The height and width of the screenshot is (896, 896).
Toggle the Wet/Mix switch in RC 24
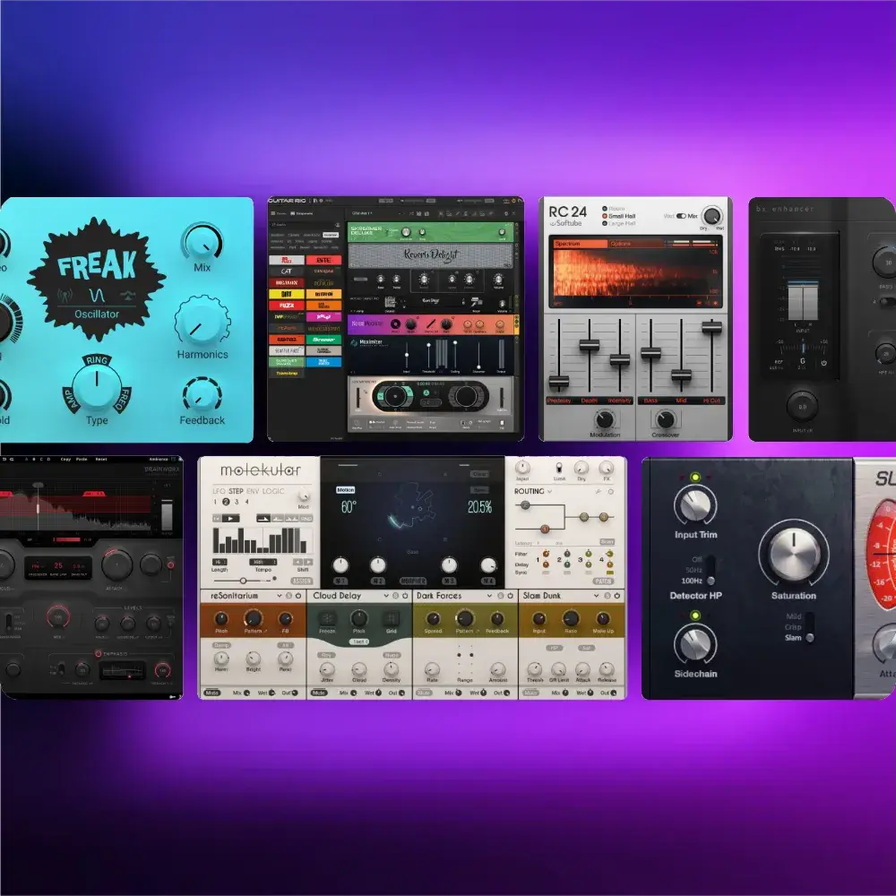pyautogui.click(x=681, y=216)
